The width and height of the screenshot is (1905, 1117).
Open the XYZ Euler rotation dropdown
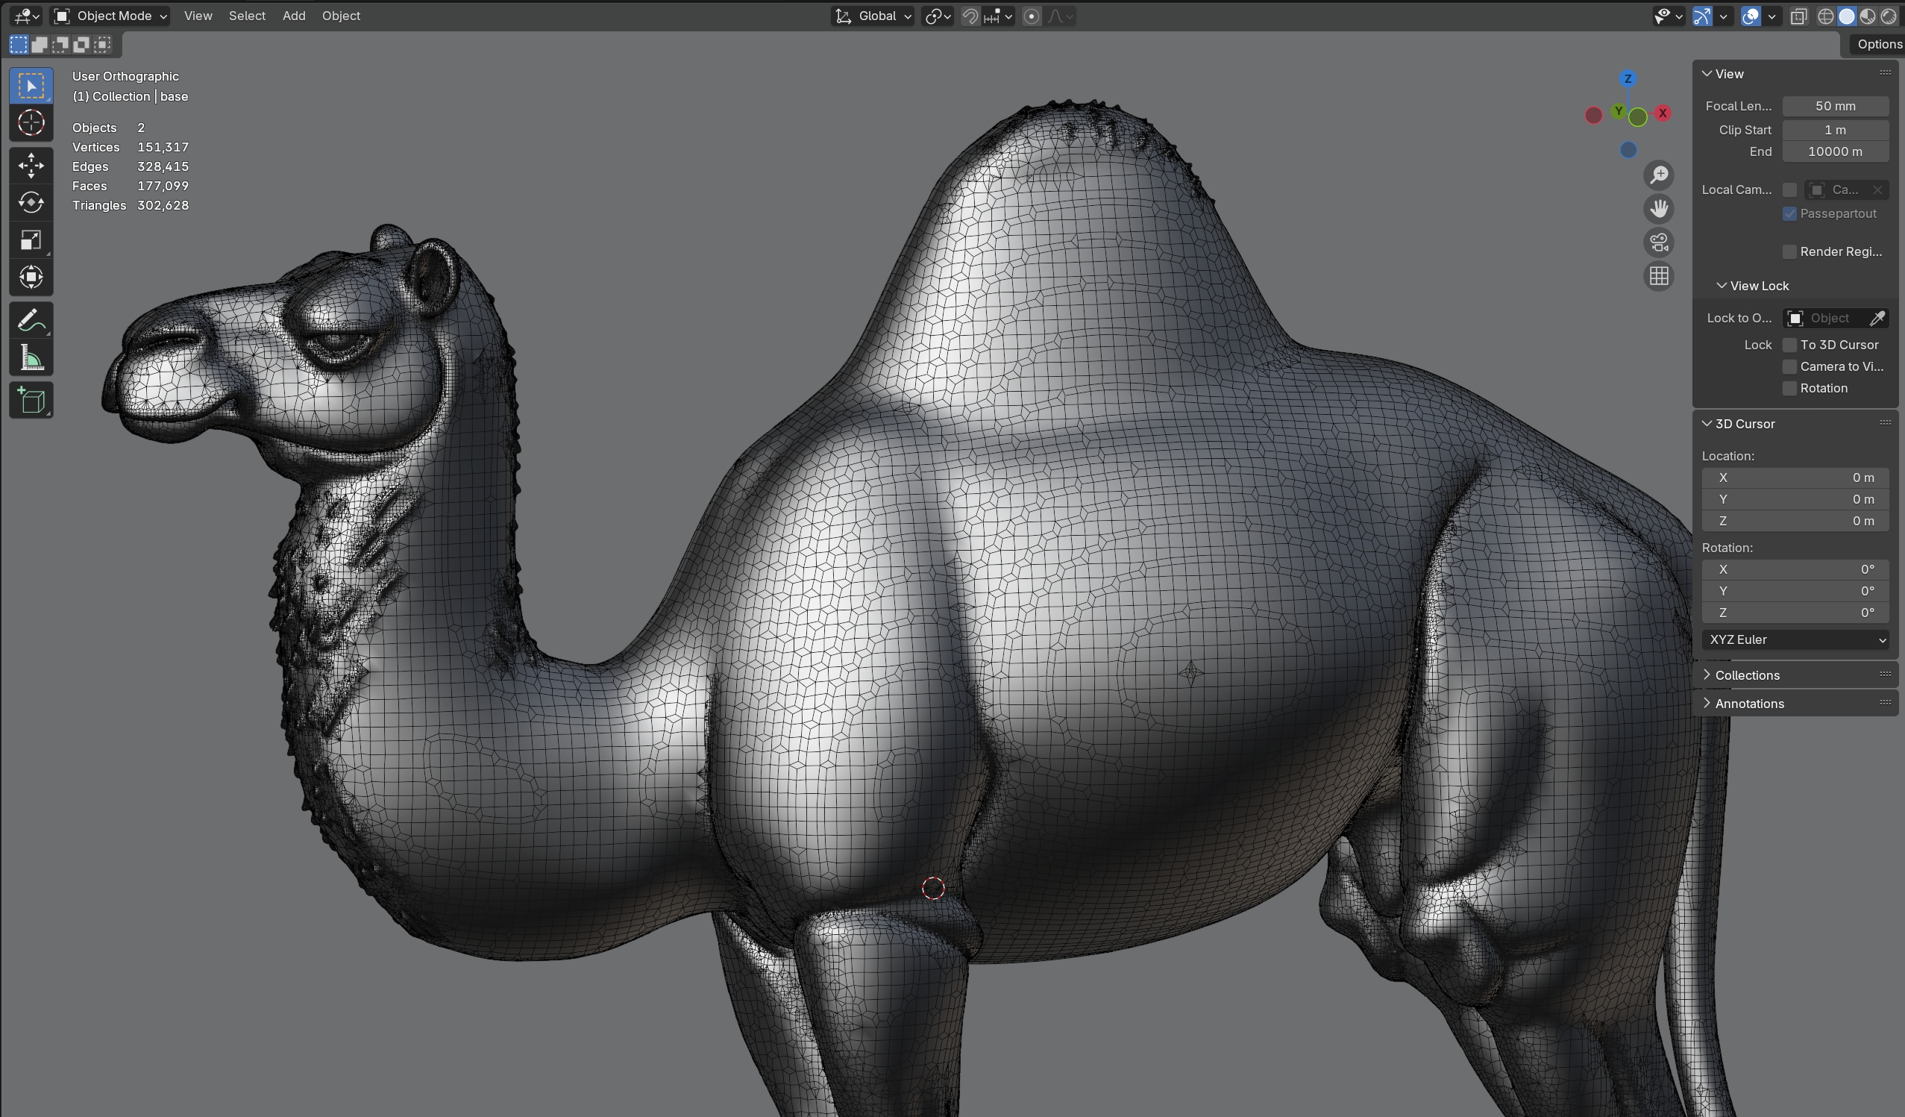[x=1795, y=639]
